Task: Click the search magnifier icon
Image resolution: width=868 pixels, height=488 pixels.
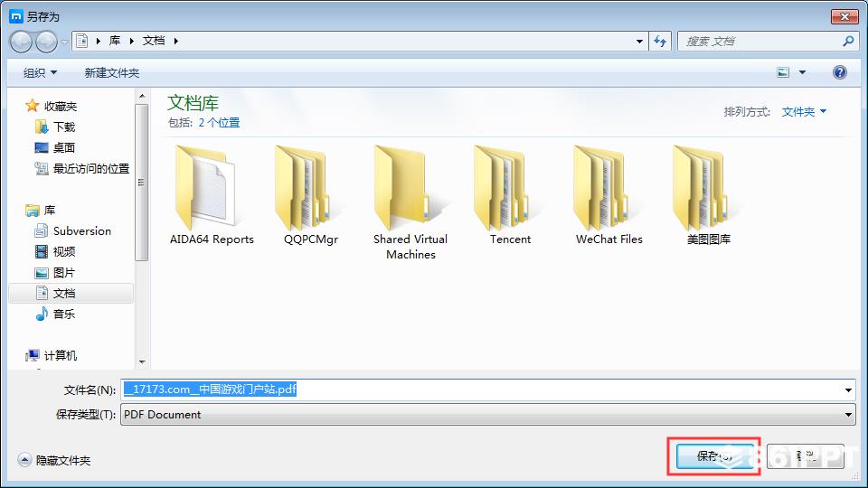Action: coord(847,41)
